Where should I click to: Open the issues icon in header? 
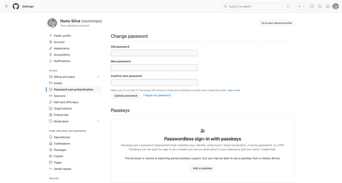pyautogui.click(x=312, y=6)
